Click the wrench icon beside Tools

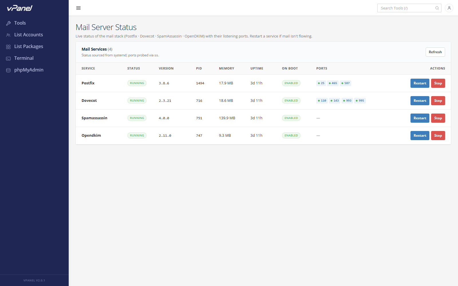(8, 23)
